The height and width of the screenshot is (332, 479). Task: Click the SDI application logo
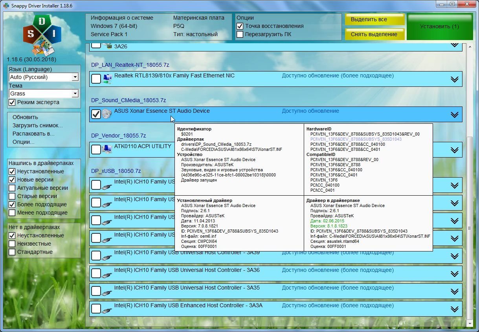(x=42, y=35)
